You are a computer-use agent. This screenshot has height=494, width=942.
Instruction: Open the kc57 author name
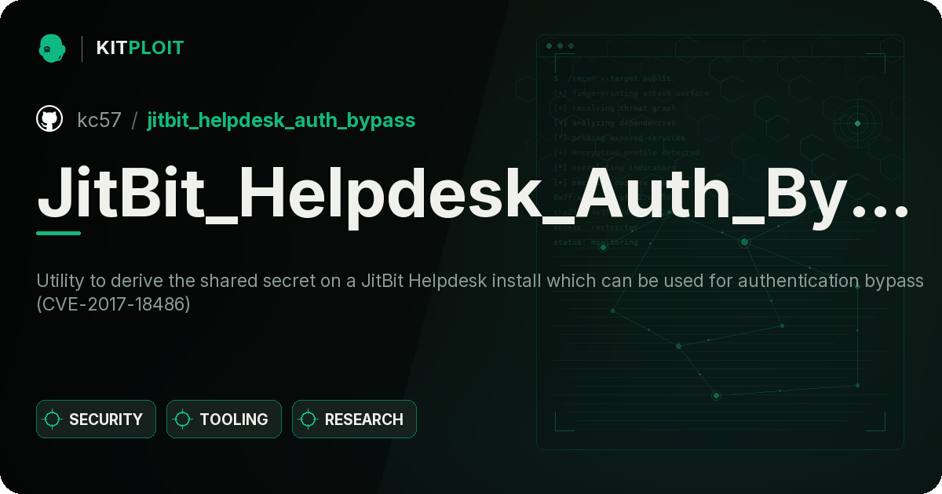coord(99,120)
